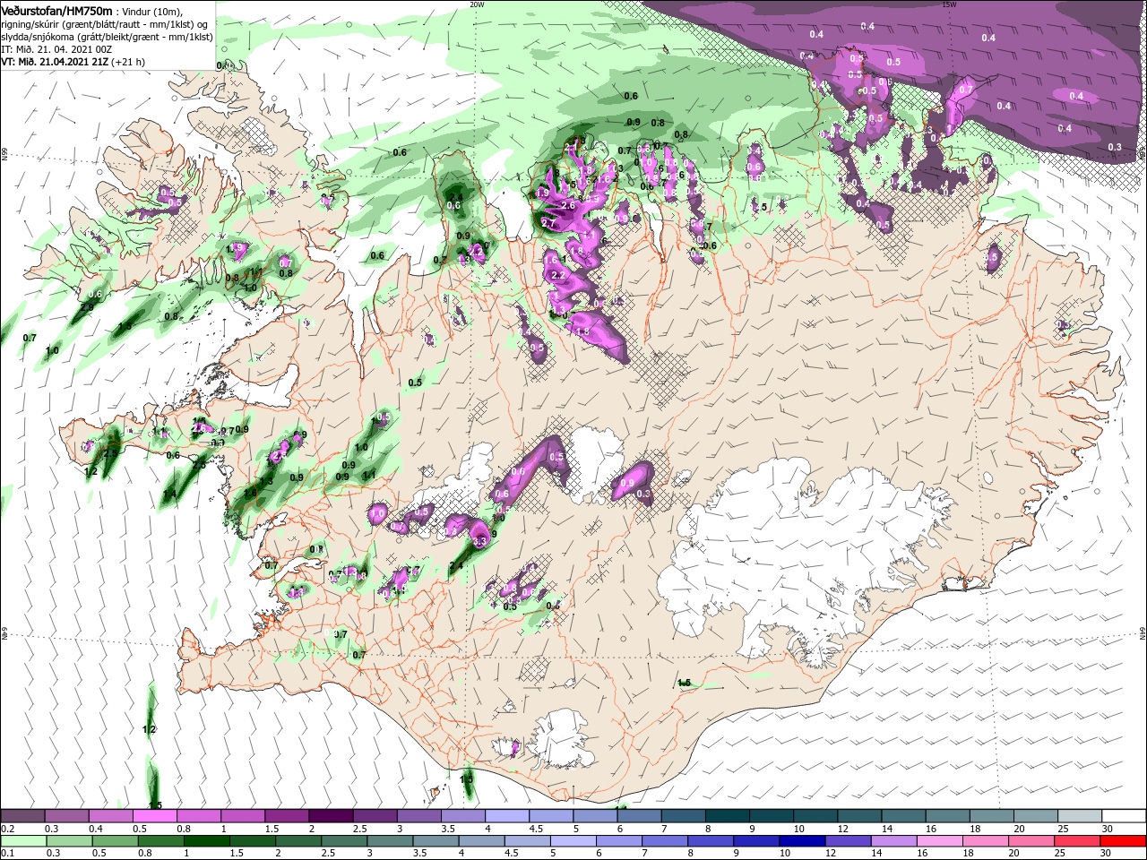
Task: Click the (+21 h) forecast offset text
Action: click(x=128, y=62)
